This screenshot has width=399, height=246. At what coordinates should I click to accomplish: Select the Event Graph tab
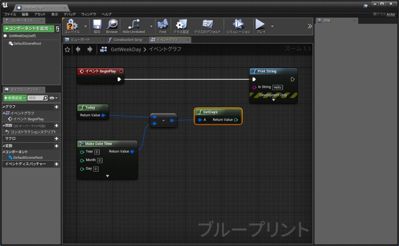click(170, 40)
